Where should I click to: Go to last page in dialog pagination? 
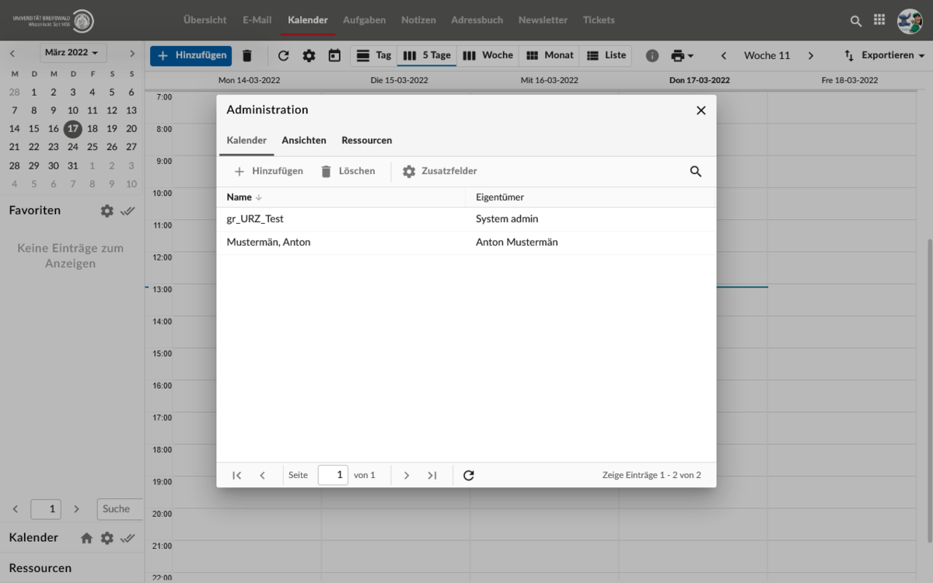pos(432,475)
